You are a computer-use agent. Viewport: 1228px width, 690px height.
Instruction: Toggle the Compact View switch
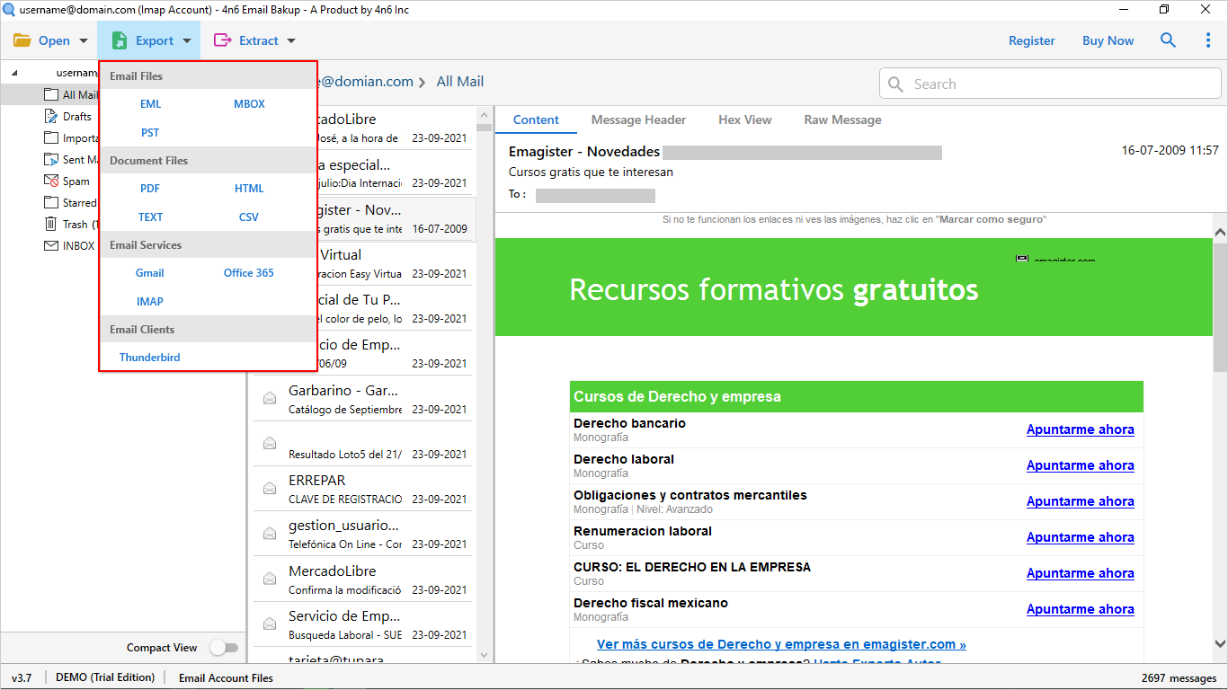224,648
